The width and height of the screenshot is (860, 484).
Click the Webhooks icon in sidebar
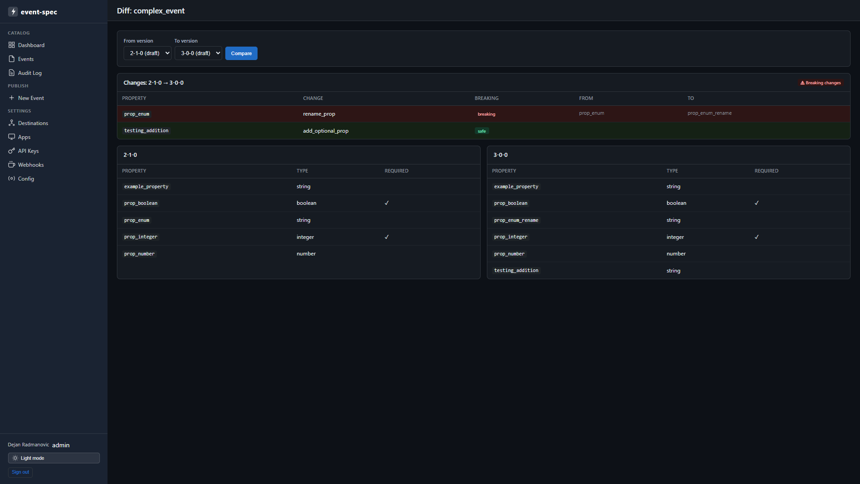[x=12, y=164]
